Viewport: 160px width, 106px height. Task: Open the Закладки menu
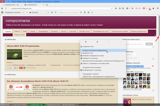point(37,2)
